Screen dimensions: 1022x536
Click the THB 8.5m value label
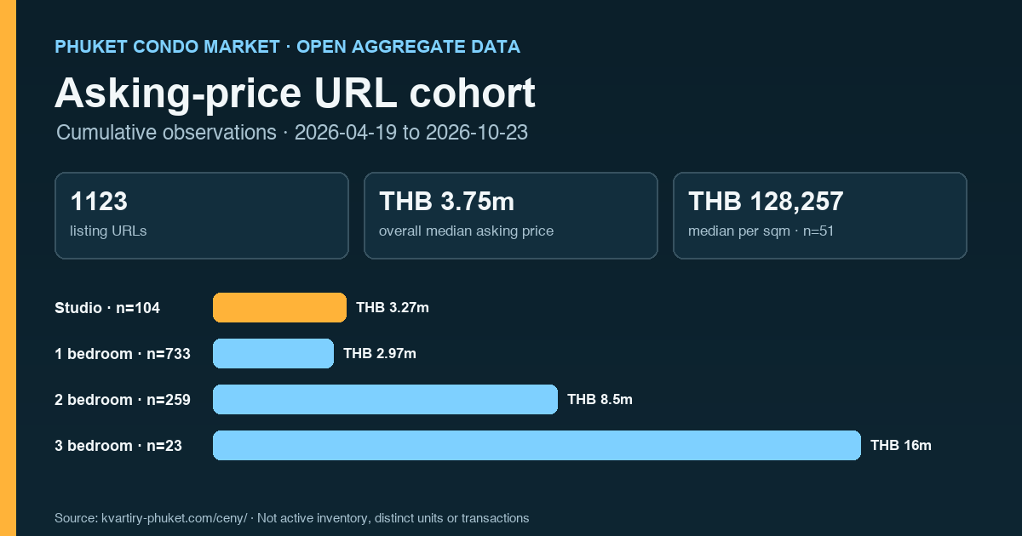600,400
